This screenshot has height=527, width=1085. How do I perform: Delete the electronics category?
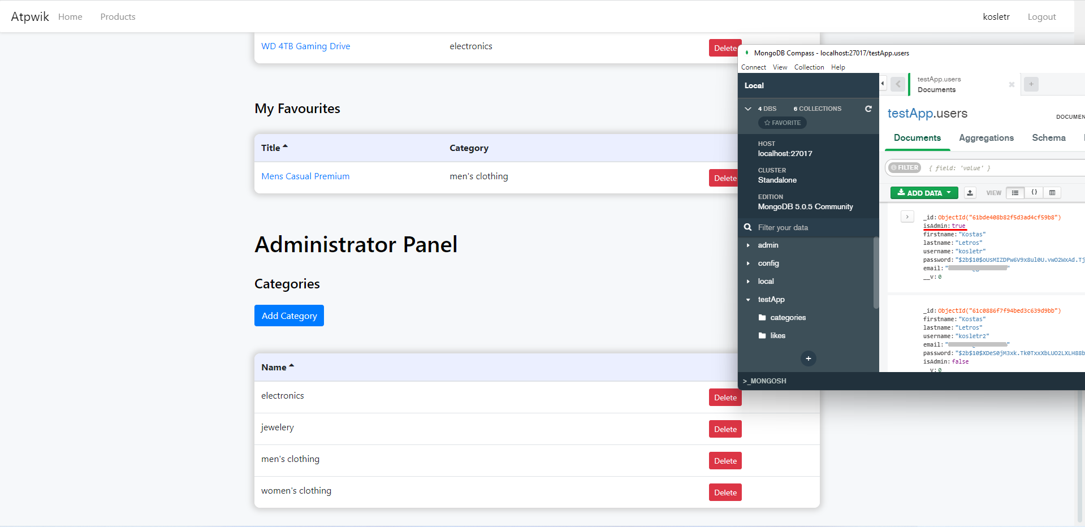pos(725,398)
